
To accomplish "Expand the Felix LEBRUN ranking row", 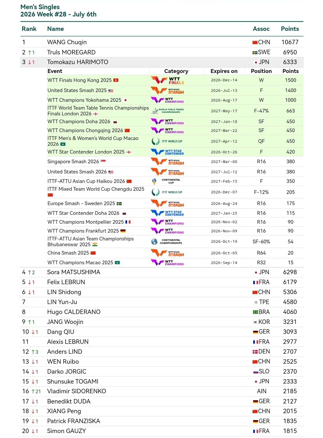I will [162, 282].
